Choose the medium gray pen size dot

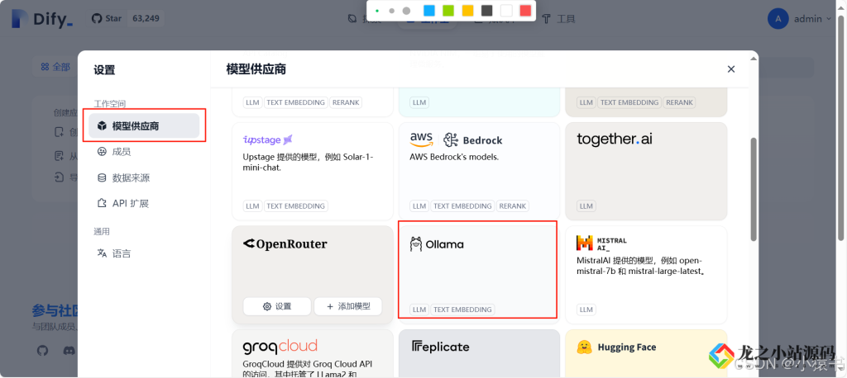coord(391,11)
